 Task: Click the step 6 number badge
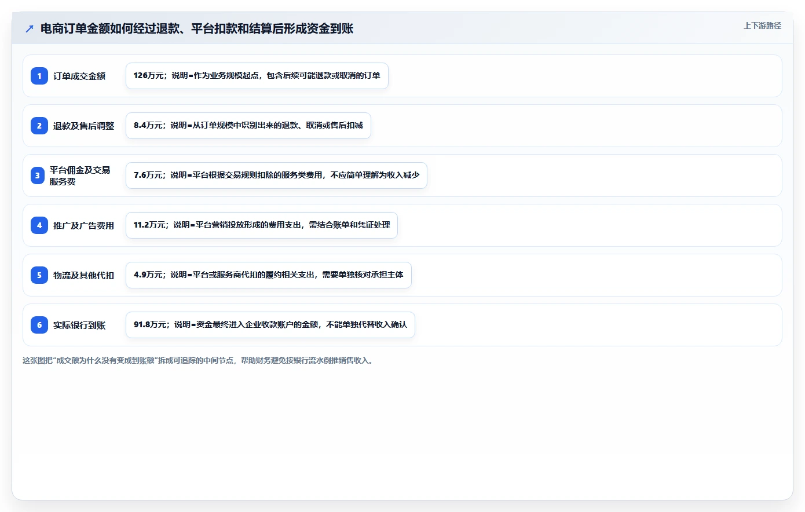tap(39, 325)
